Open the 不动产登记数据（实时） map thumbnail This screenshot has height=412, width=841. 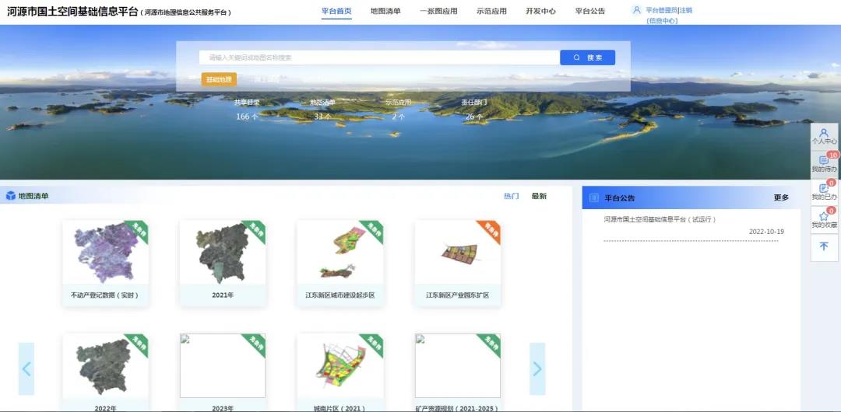pyautogui.click(x=106, y=253)
